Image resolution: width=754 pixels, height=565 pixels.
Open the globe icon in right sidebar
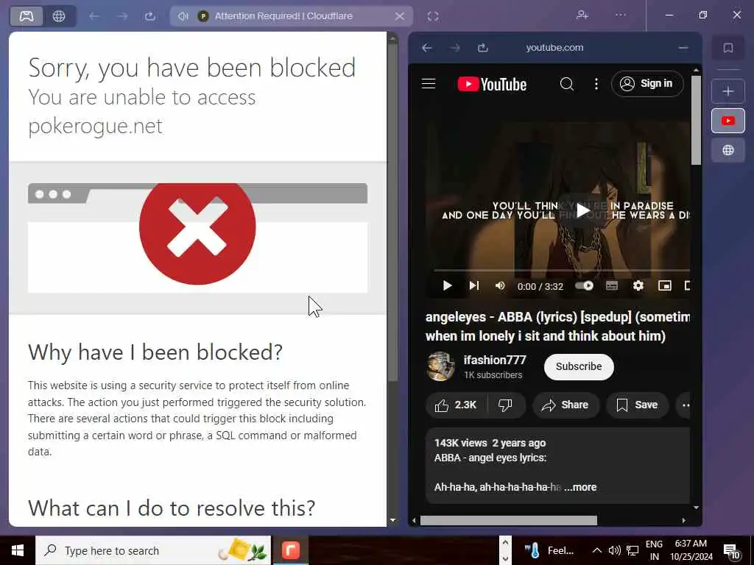click(x=728, y=150)
